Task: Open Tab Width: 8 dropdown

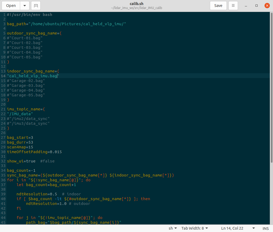Action: tap(195, 228)
